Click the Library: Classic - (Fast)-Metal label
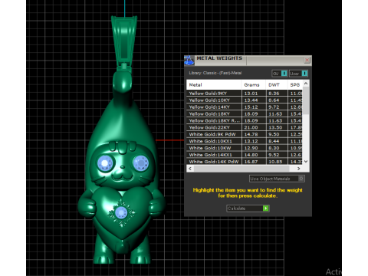This screenshot has width=368, height=276. coord(215,73)
